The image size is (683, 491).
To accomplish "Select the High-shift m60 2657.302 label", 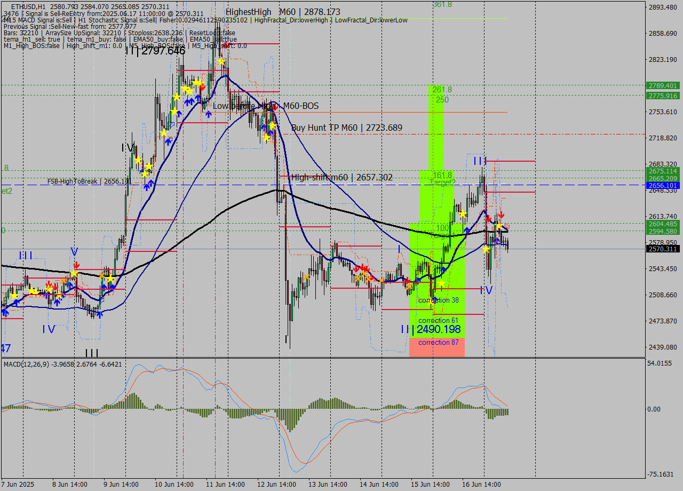I will point(341,178).
